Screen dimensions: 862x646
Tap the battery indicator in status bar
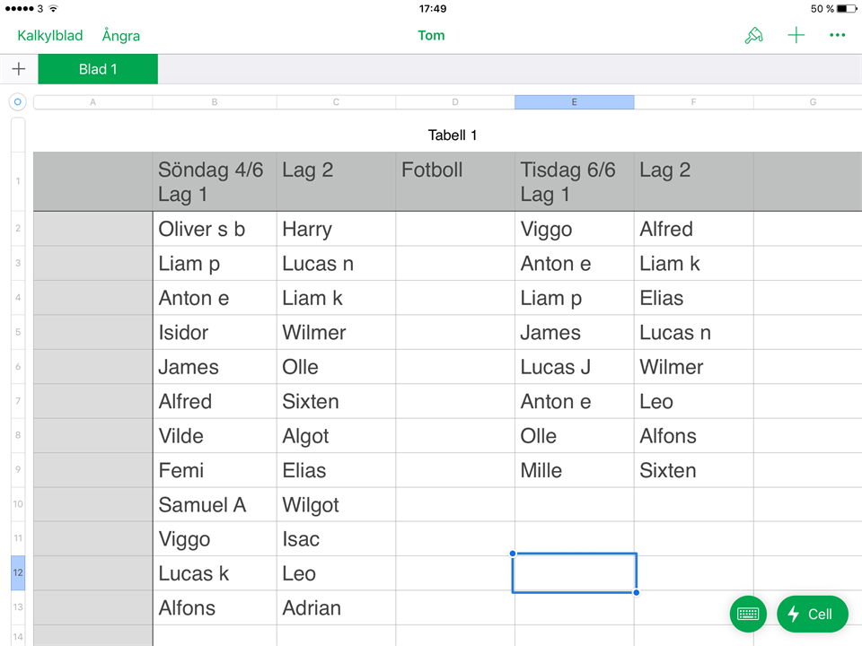(839, 9)
